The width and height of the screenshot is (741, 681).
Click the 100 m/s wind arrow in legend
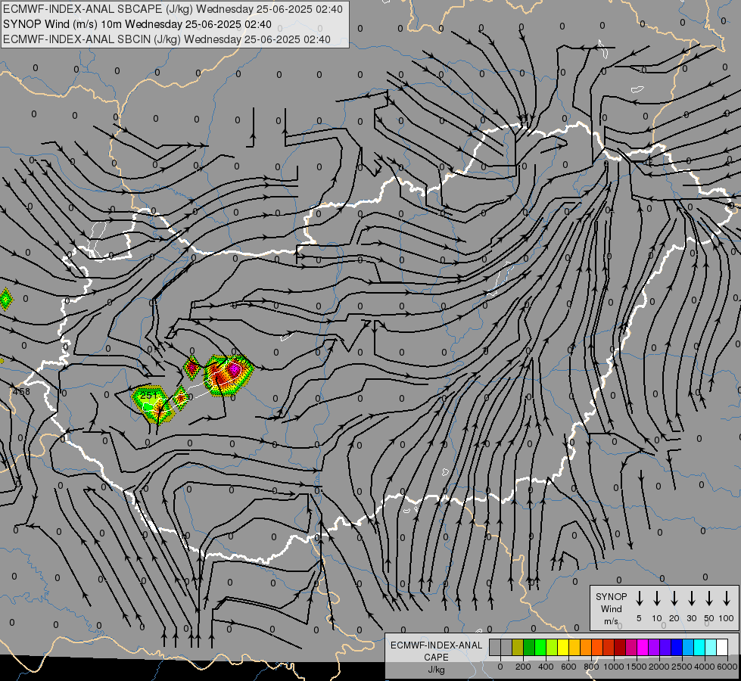(x=727, y=599)
